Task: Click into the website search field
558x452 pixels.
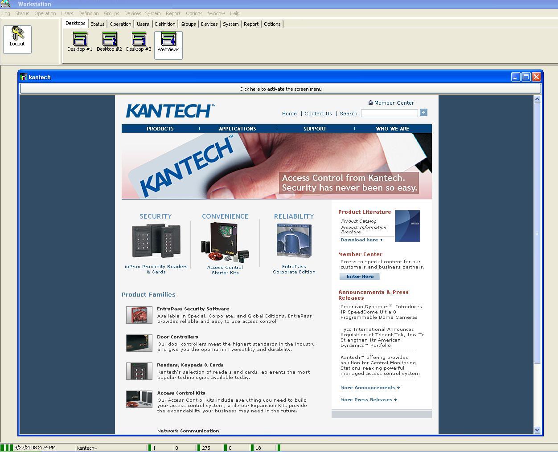Action: pos(389,113)
